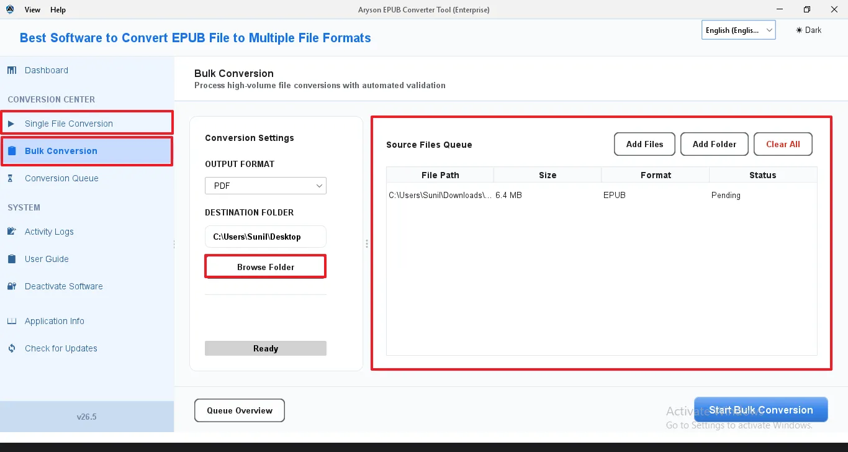Click the Conversion Settings heading
848x452 pixels.
[x=250, y=138]
